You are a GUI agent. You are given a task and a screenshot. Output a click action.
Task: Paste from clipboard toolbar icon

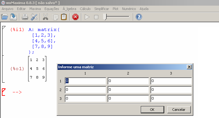click(64, 17)
